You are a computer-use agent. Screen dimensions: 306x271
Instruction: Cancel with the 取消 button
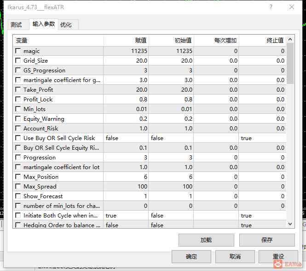point(235,257)
